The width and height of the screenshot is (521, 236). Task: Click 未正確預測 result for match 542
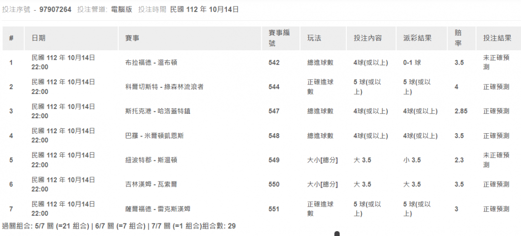click(496, 62)
